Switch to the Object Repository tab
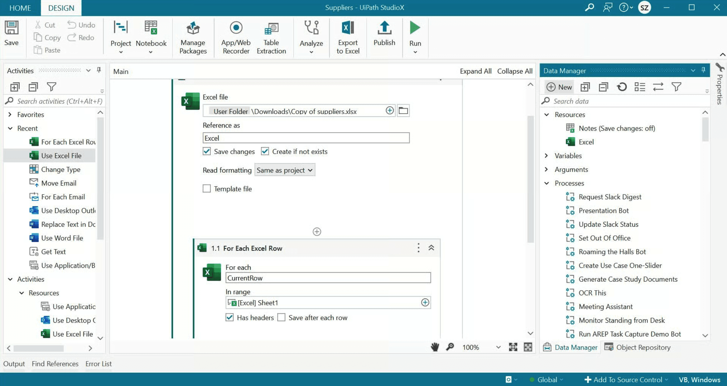This screenshot has width=727, height=386. coord(638,347)
